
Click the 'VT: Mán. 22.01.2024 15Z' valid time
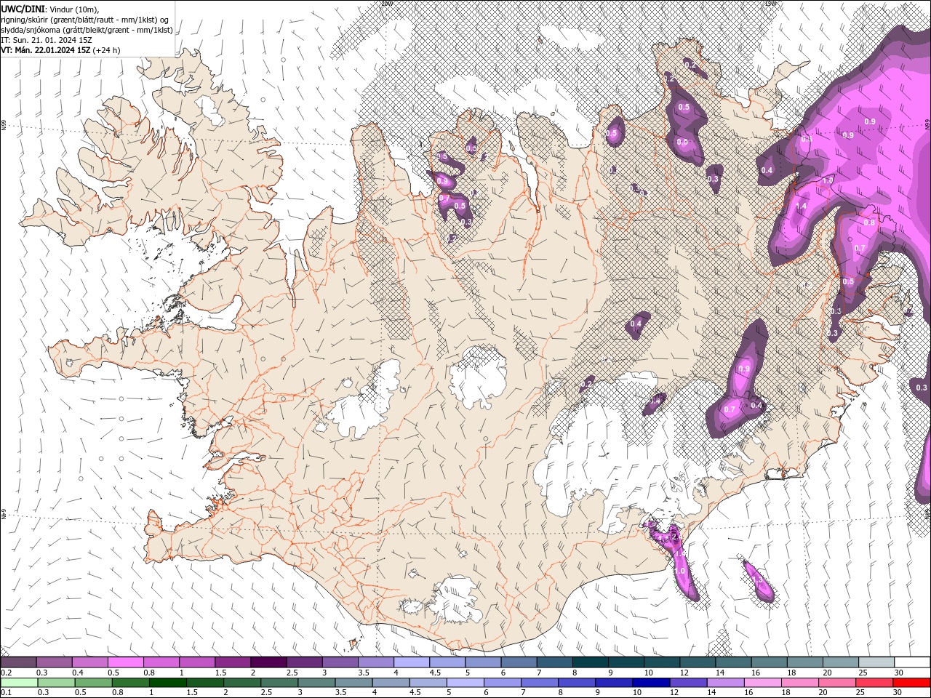coord(45,50)
